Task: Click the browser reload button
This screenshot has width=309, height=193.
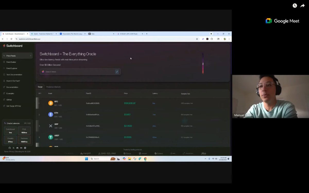Action: click(11, 39)
